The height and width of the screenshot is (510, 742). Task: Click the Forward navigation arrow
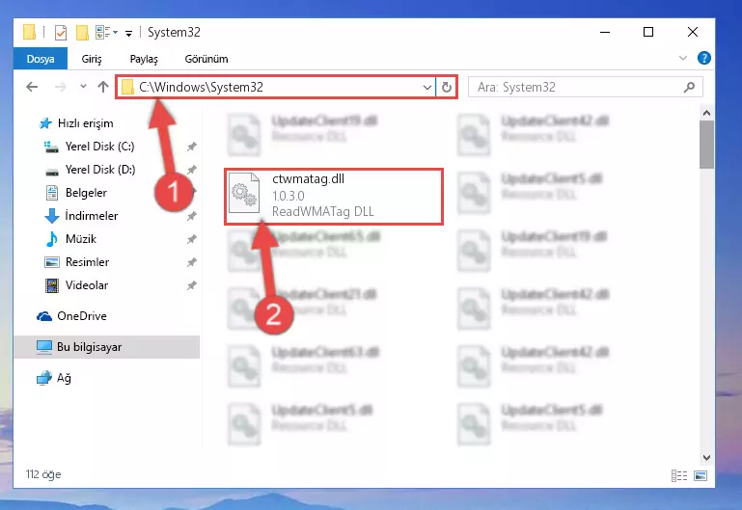[x=60, y=87]
